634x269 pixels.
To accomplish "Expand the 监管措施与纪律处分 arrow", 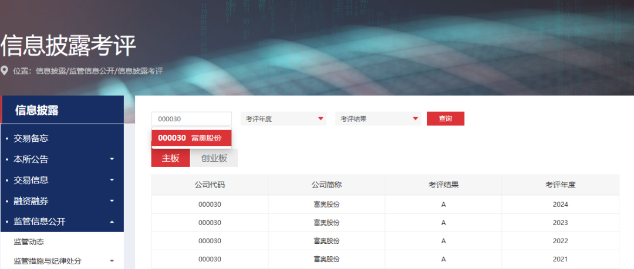I will 112,261.
